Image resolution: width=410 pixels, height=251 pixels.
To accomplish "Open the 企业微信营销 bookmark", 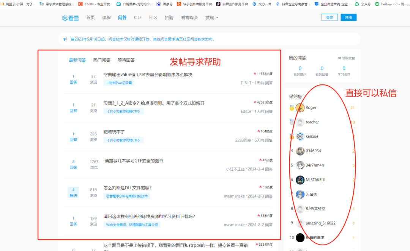I will click(x=332, y=4).
